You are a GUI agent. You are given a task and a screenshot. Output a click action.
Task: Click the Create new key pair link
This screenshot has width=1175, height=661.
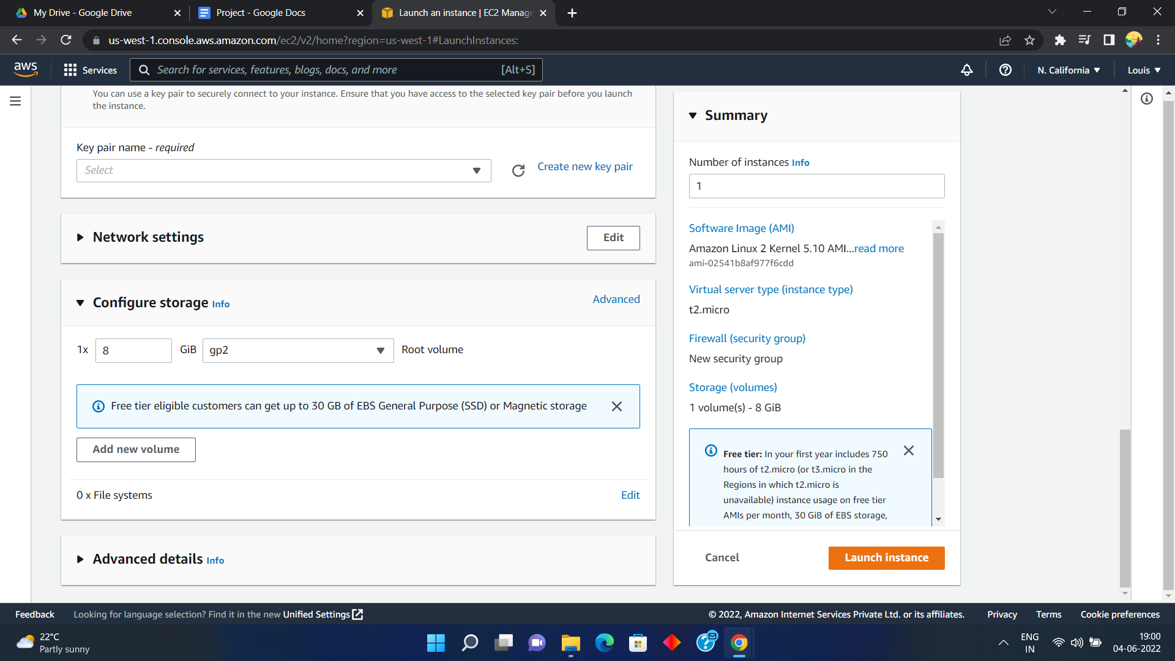[x=584, y=166]
